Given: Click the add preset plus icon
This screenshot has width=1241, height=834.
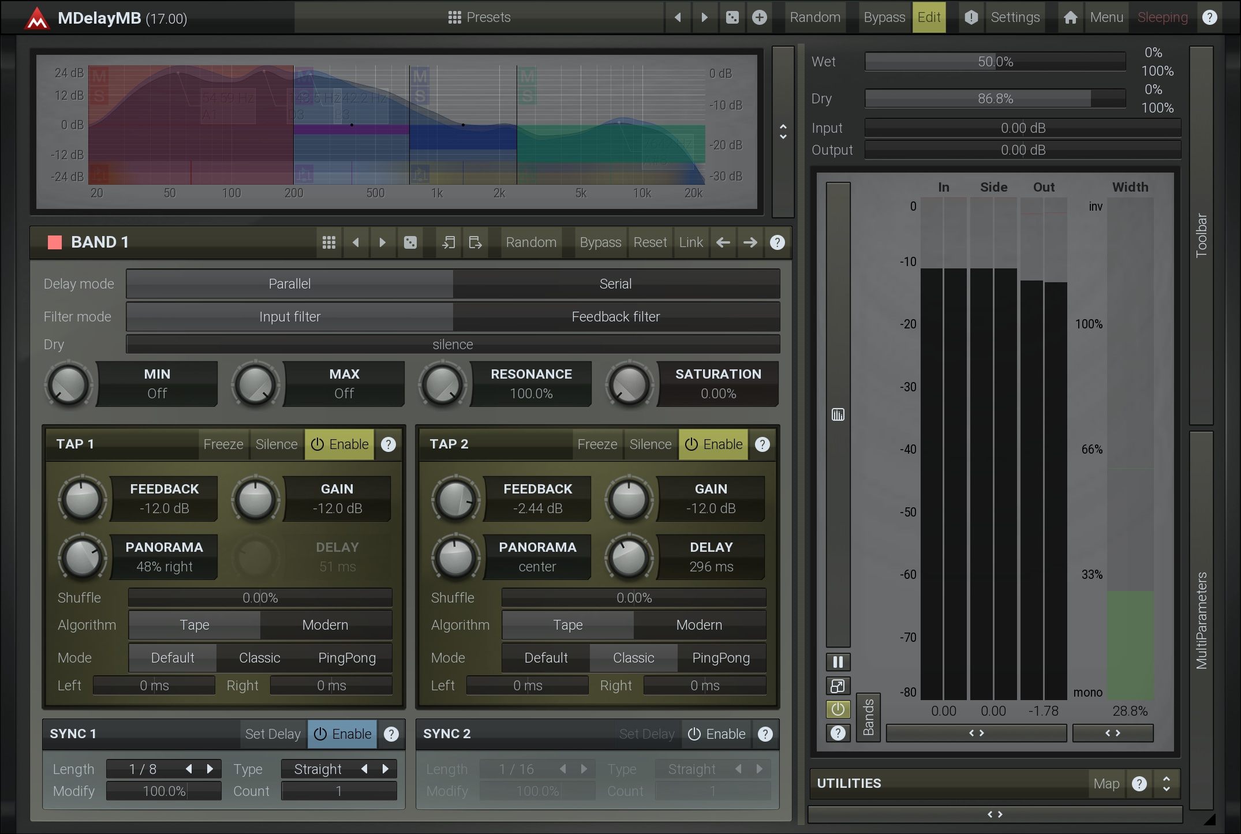Looking at the screenshot, I should point(760,17).
